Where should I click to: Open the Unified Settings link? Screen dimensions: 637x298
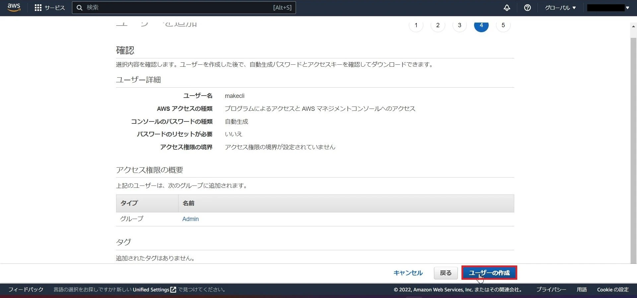click(154, 289)
